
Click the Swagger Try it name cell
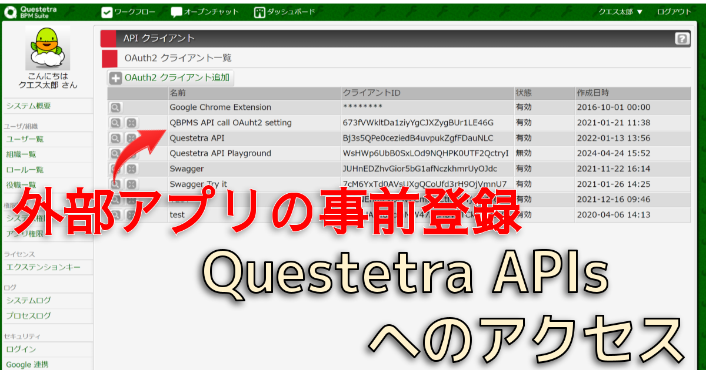click(x=198, y=184)
